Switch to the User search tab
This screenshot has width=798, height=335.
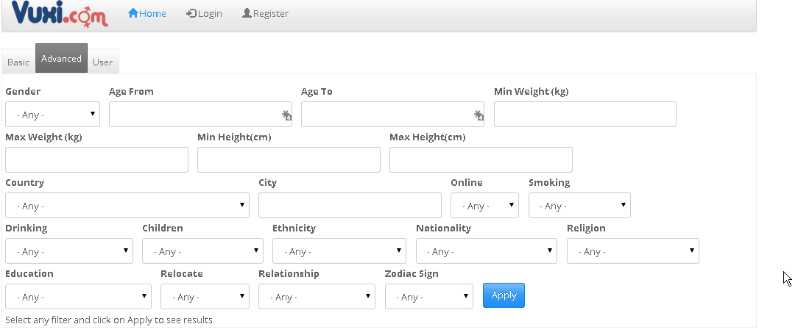102,62
